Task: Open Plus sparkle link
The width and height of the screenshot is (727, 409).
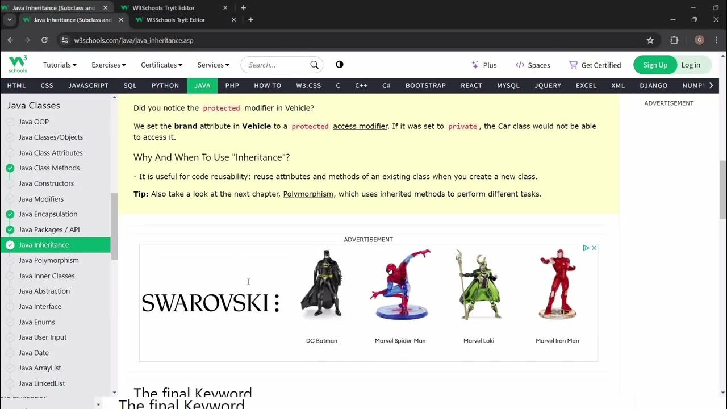Action: [x=484, y=65]
